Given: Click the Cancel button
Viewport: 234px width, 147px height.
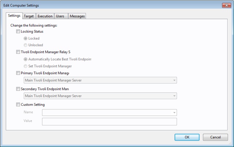Looking at the screenshot, I should point(215,137).
